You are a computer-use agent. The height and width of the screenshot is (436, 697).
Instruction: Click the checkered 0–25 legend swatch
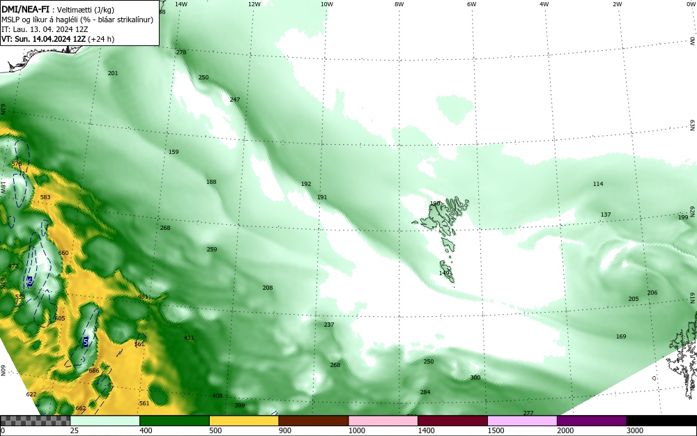click(x=35, y=421)
